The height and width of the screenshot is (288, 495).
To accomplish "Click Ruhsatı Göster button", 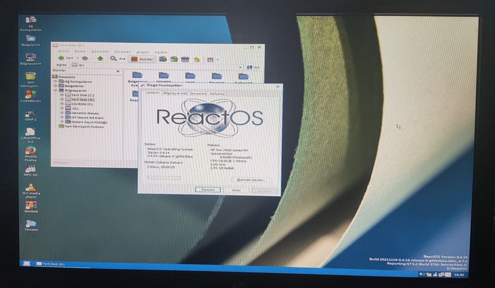I will coord(251,180).
